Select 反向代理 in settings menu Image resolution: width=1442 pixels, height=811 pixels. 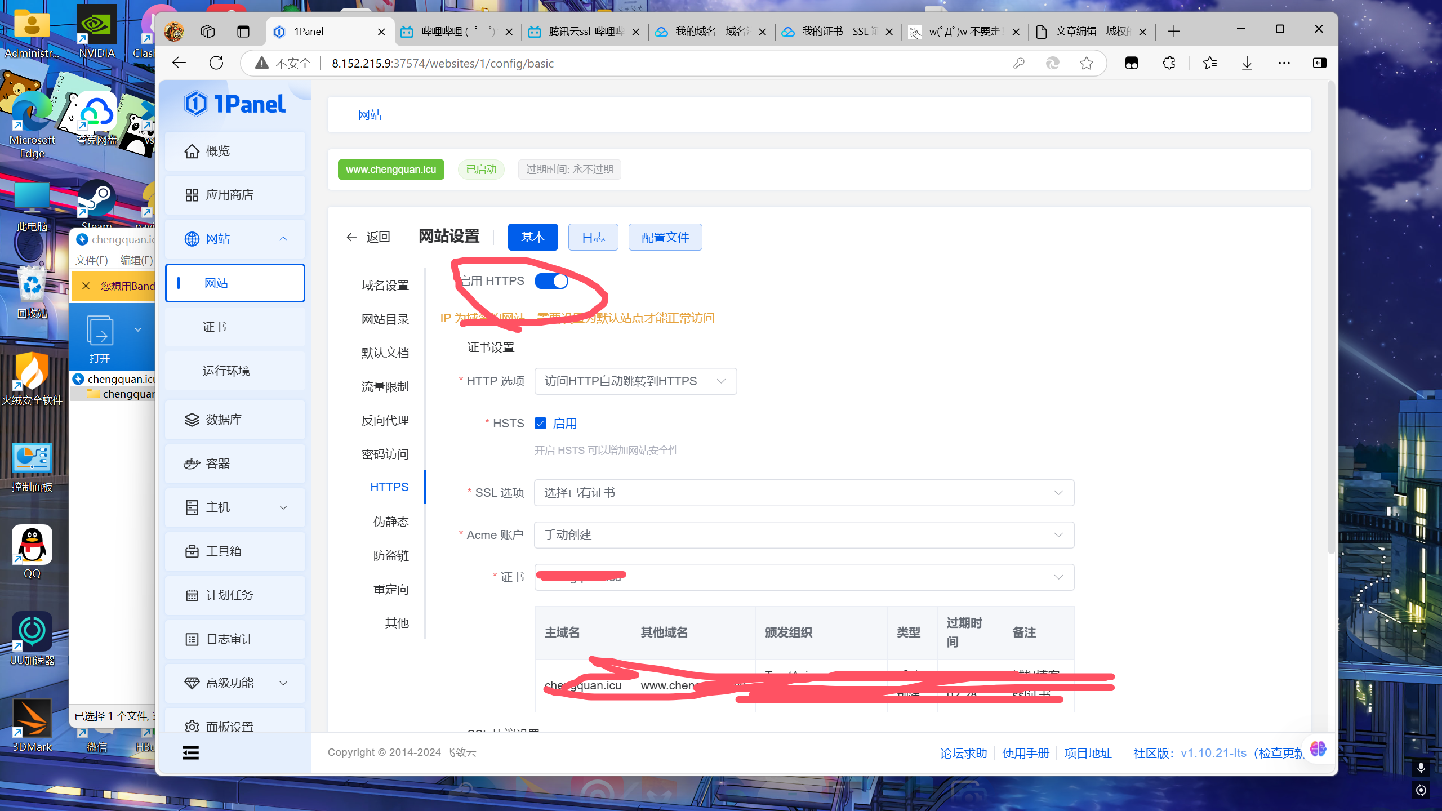(385, 420)
